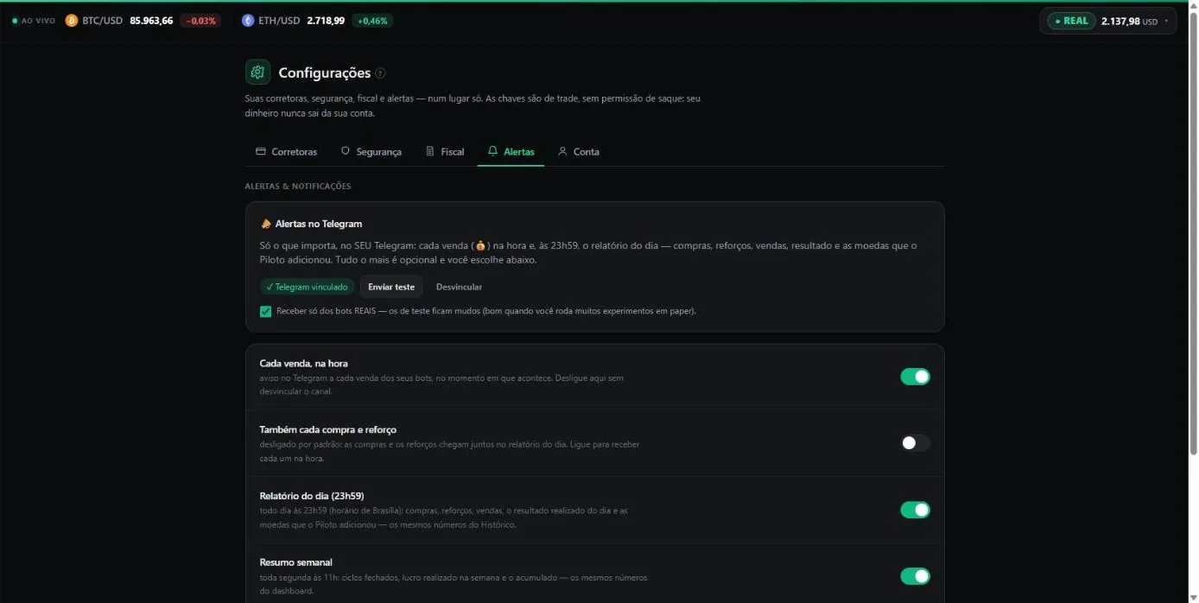Click the Corretoras card icon
1199x603 pixels.
pos(260,151)
